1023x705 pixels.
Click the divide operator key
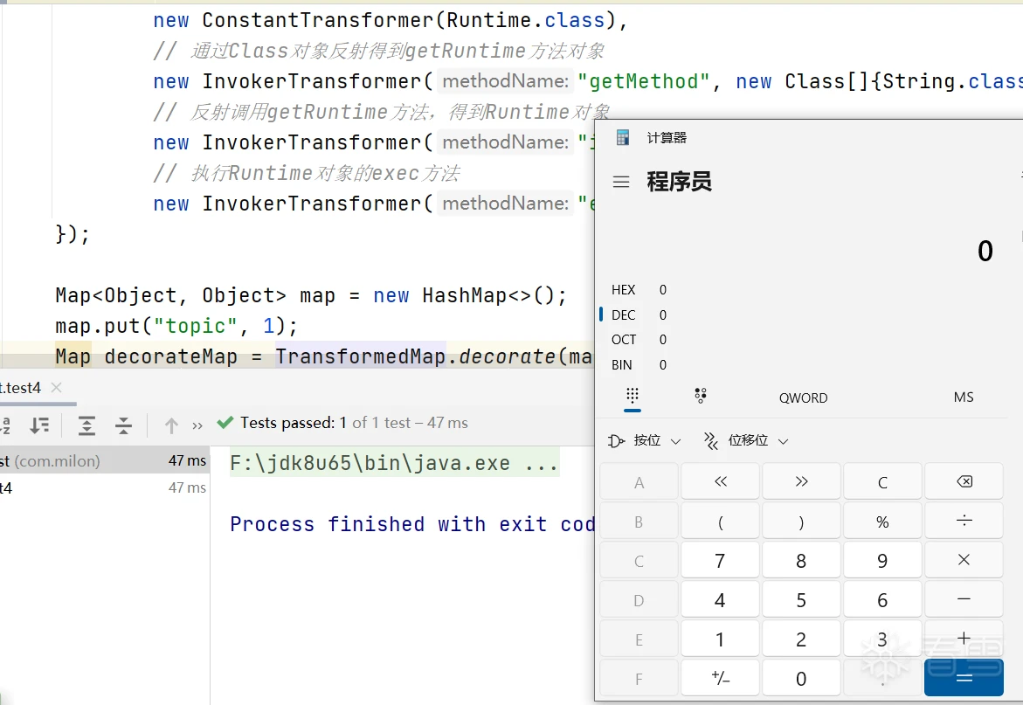[964, 521]
